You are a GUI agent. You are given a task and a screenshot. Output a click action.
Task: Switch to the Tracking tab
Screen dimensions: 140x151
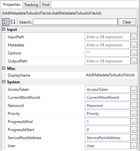[31, 5]
